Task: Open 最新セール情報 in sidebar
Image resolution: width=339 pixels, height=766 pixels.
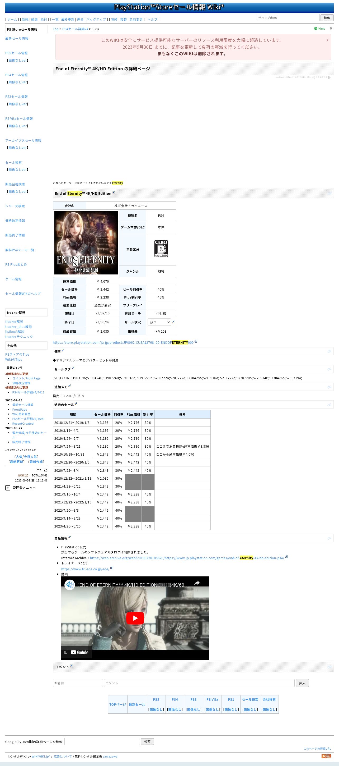Action: [x=17, y=38]
